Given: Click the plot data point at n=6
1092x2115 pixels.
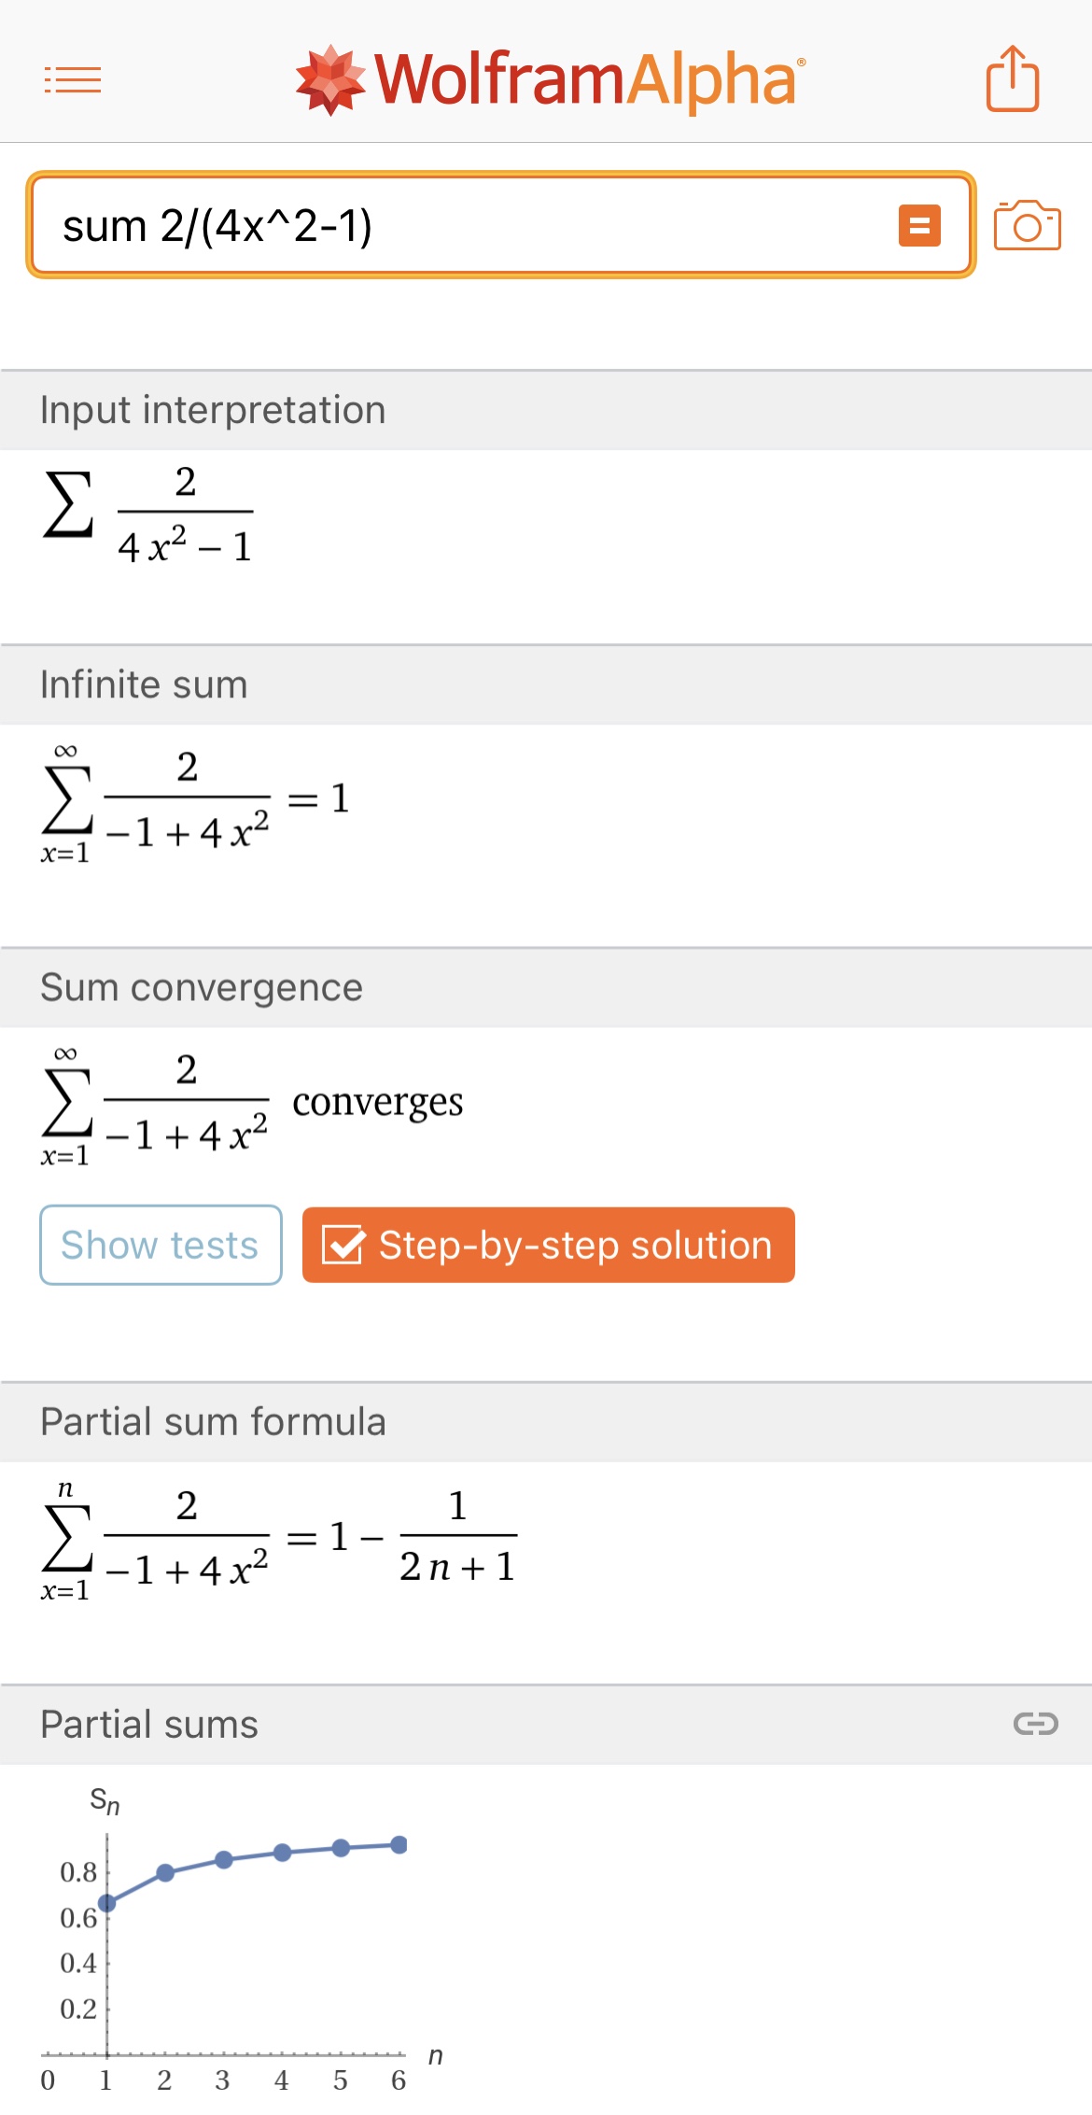Looking at the screenshot, I should [x=399, y=1844].
